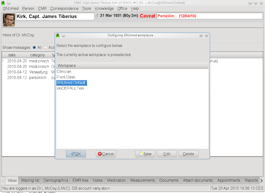This screenshot has height=193, width=265.
Task: Open the Knowledge menu
Action: [104, 9]
